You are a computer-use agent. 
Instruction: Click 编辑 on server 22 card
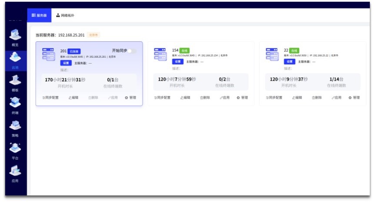[297, 98]
